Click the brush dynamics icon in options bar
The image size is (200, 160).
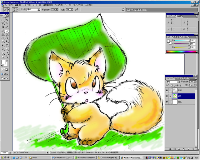click(x=77, y=9)
